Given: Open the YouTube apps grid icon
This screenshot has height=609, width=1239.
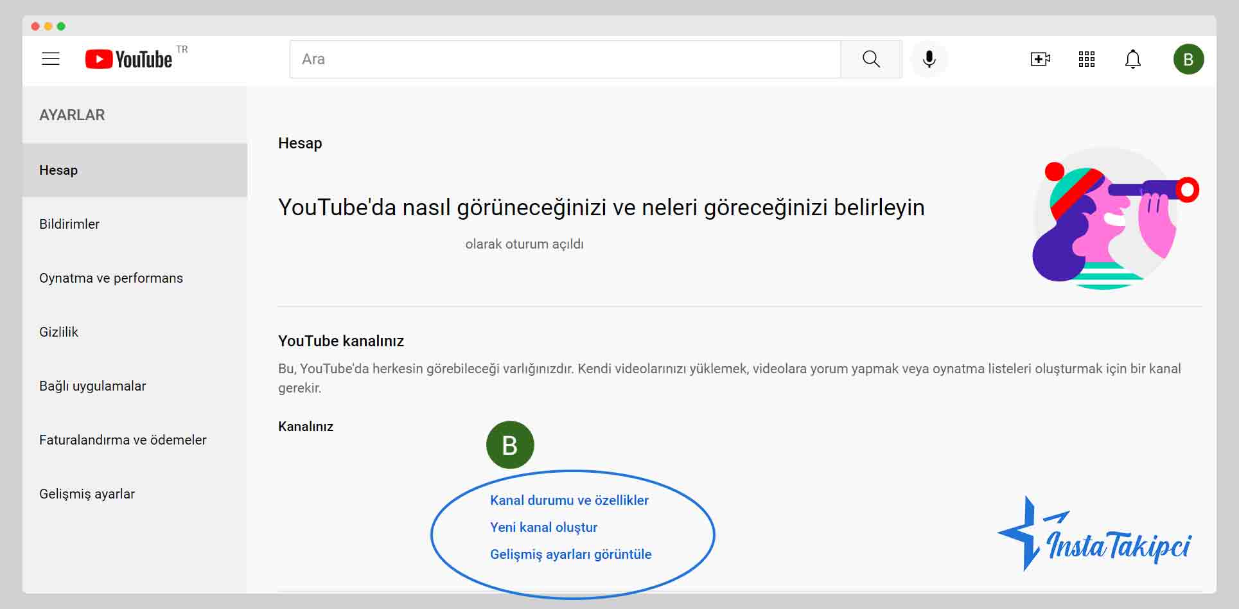Looking at the screenshot, I should (x=1087, y=59).
